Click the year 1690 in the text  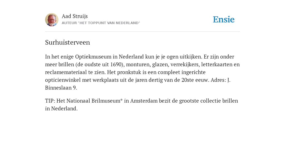coord(116,64)
